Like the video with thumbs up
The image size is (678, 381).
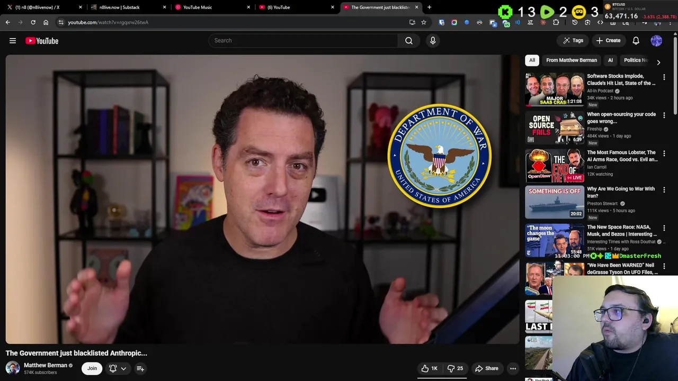pos(430,368)
